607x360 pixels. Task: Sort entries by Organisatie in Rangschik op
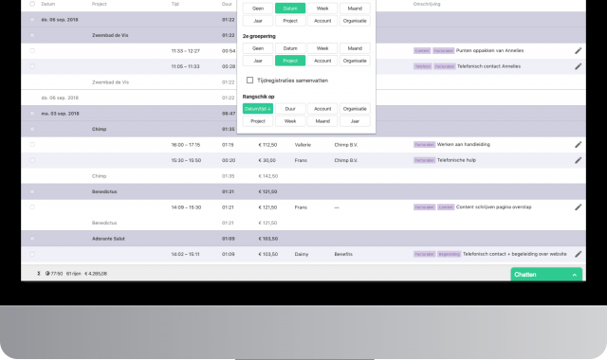(x=355, y=109)
